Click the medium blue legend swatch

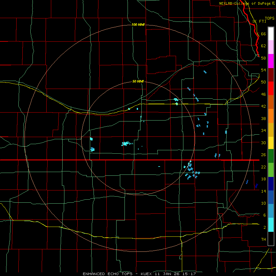[x=271, y=197]
